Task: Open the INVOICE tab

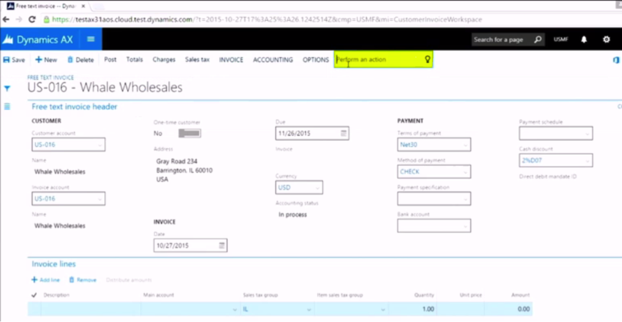Action: click(231, 60)
